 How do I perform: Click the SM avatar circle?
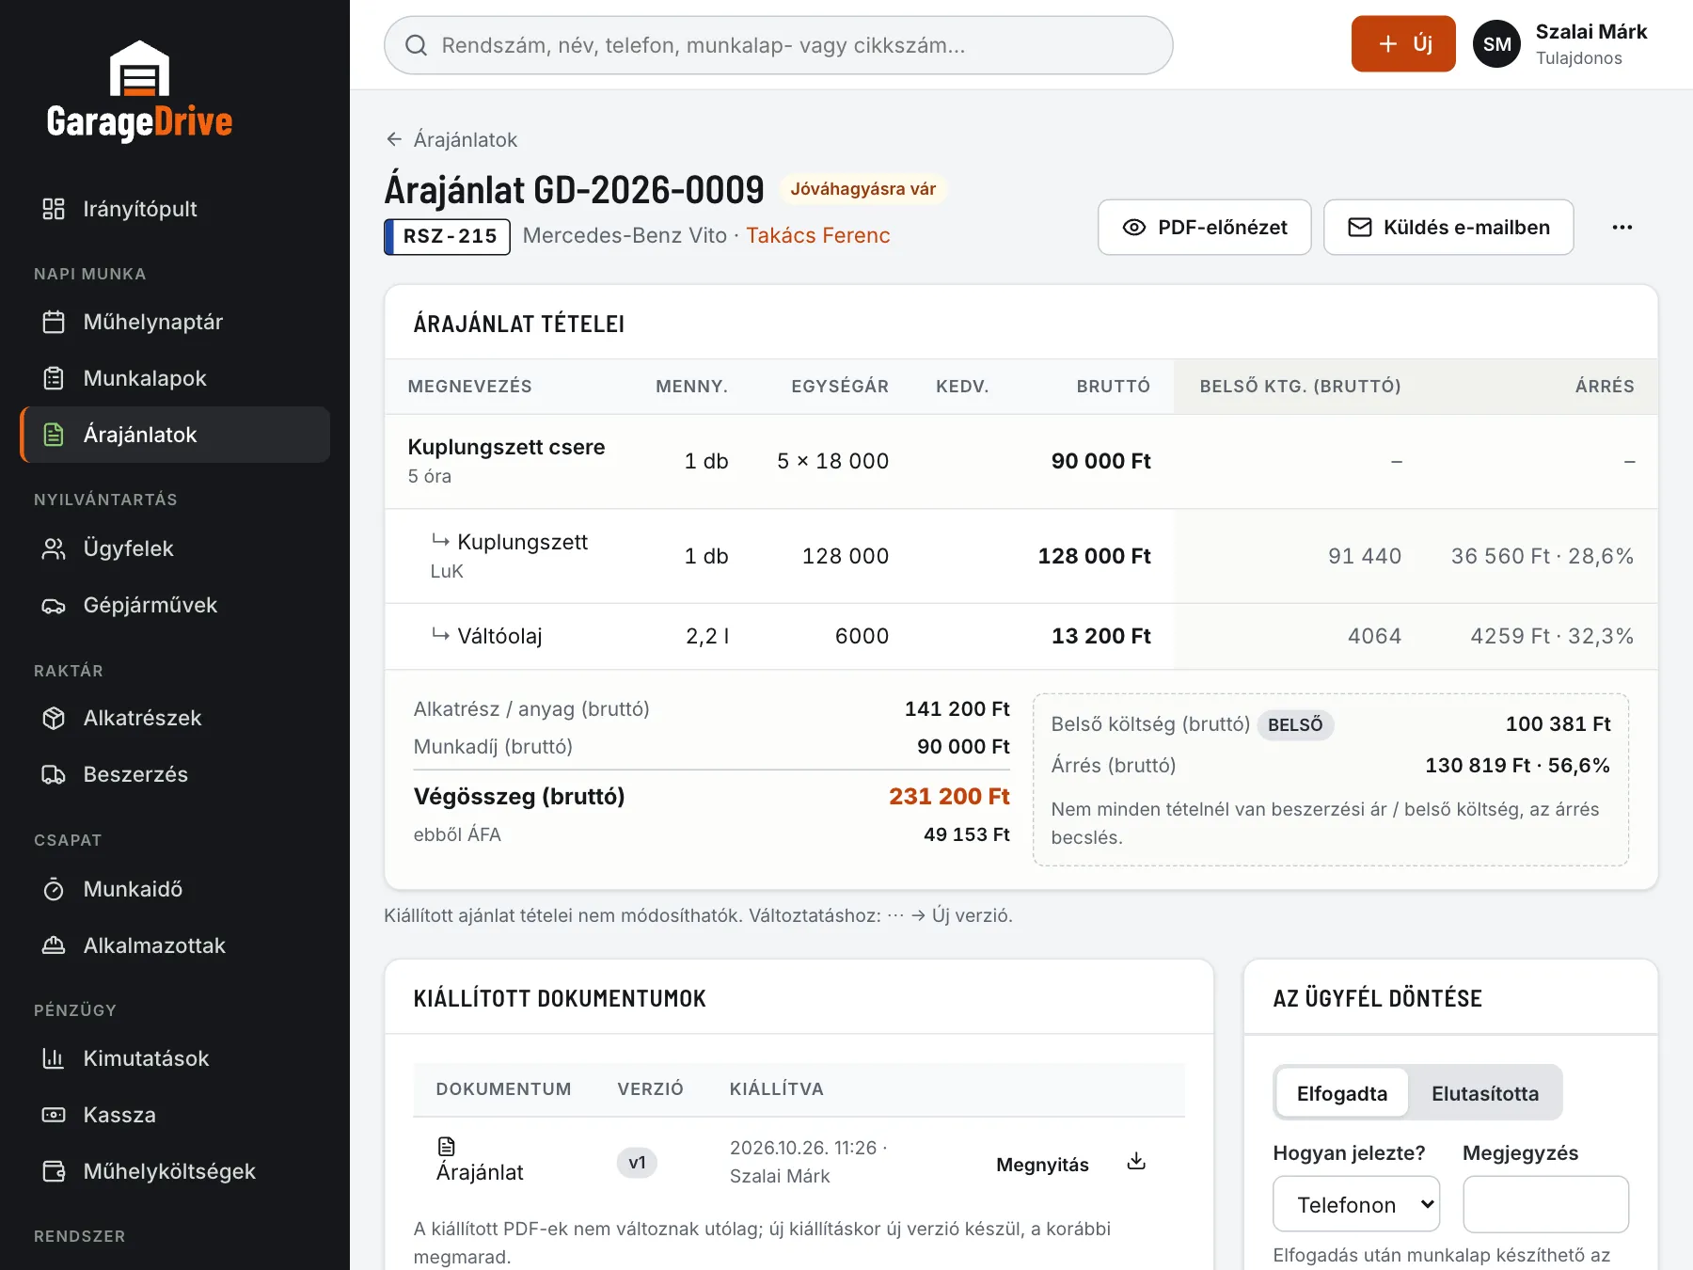point(1496,44)
